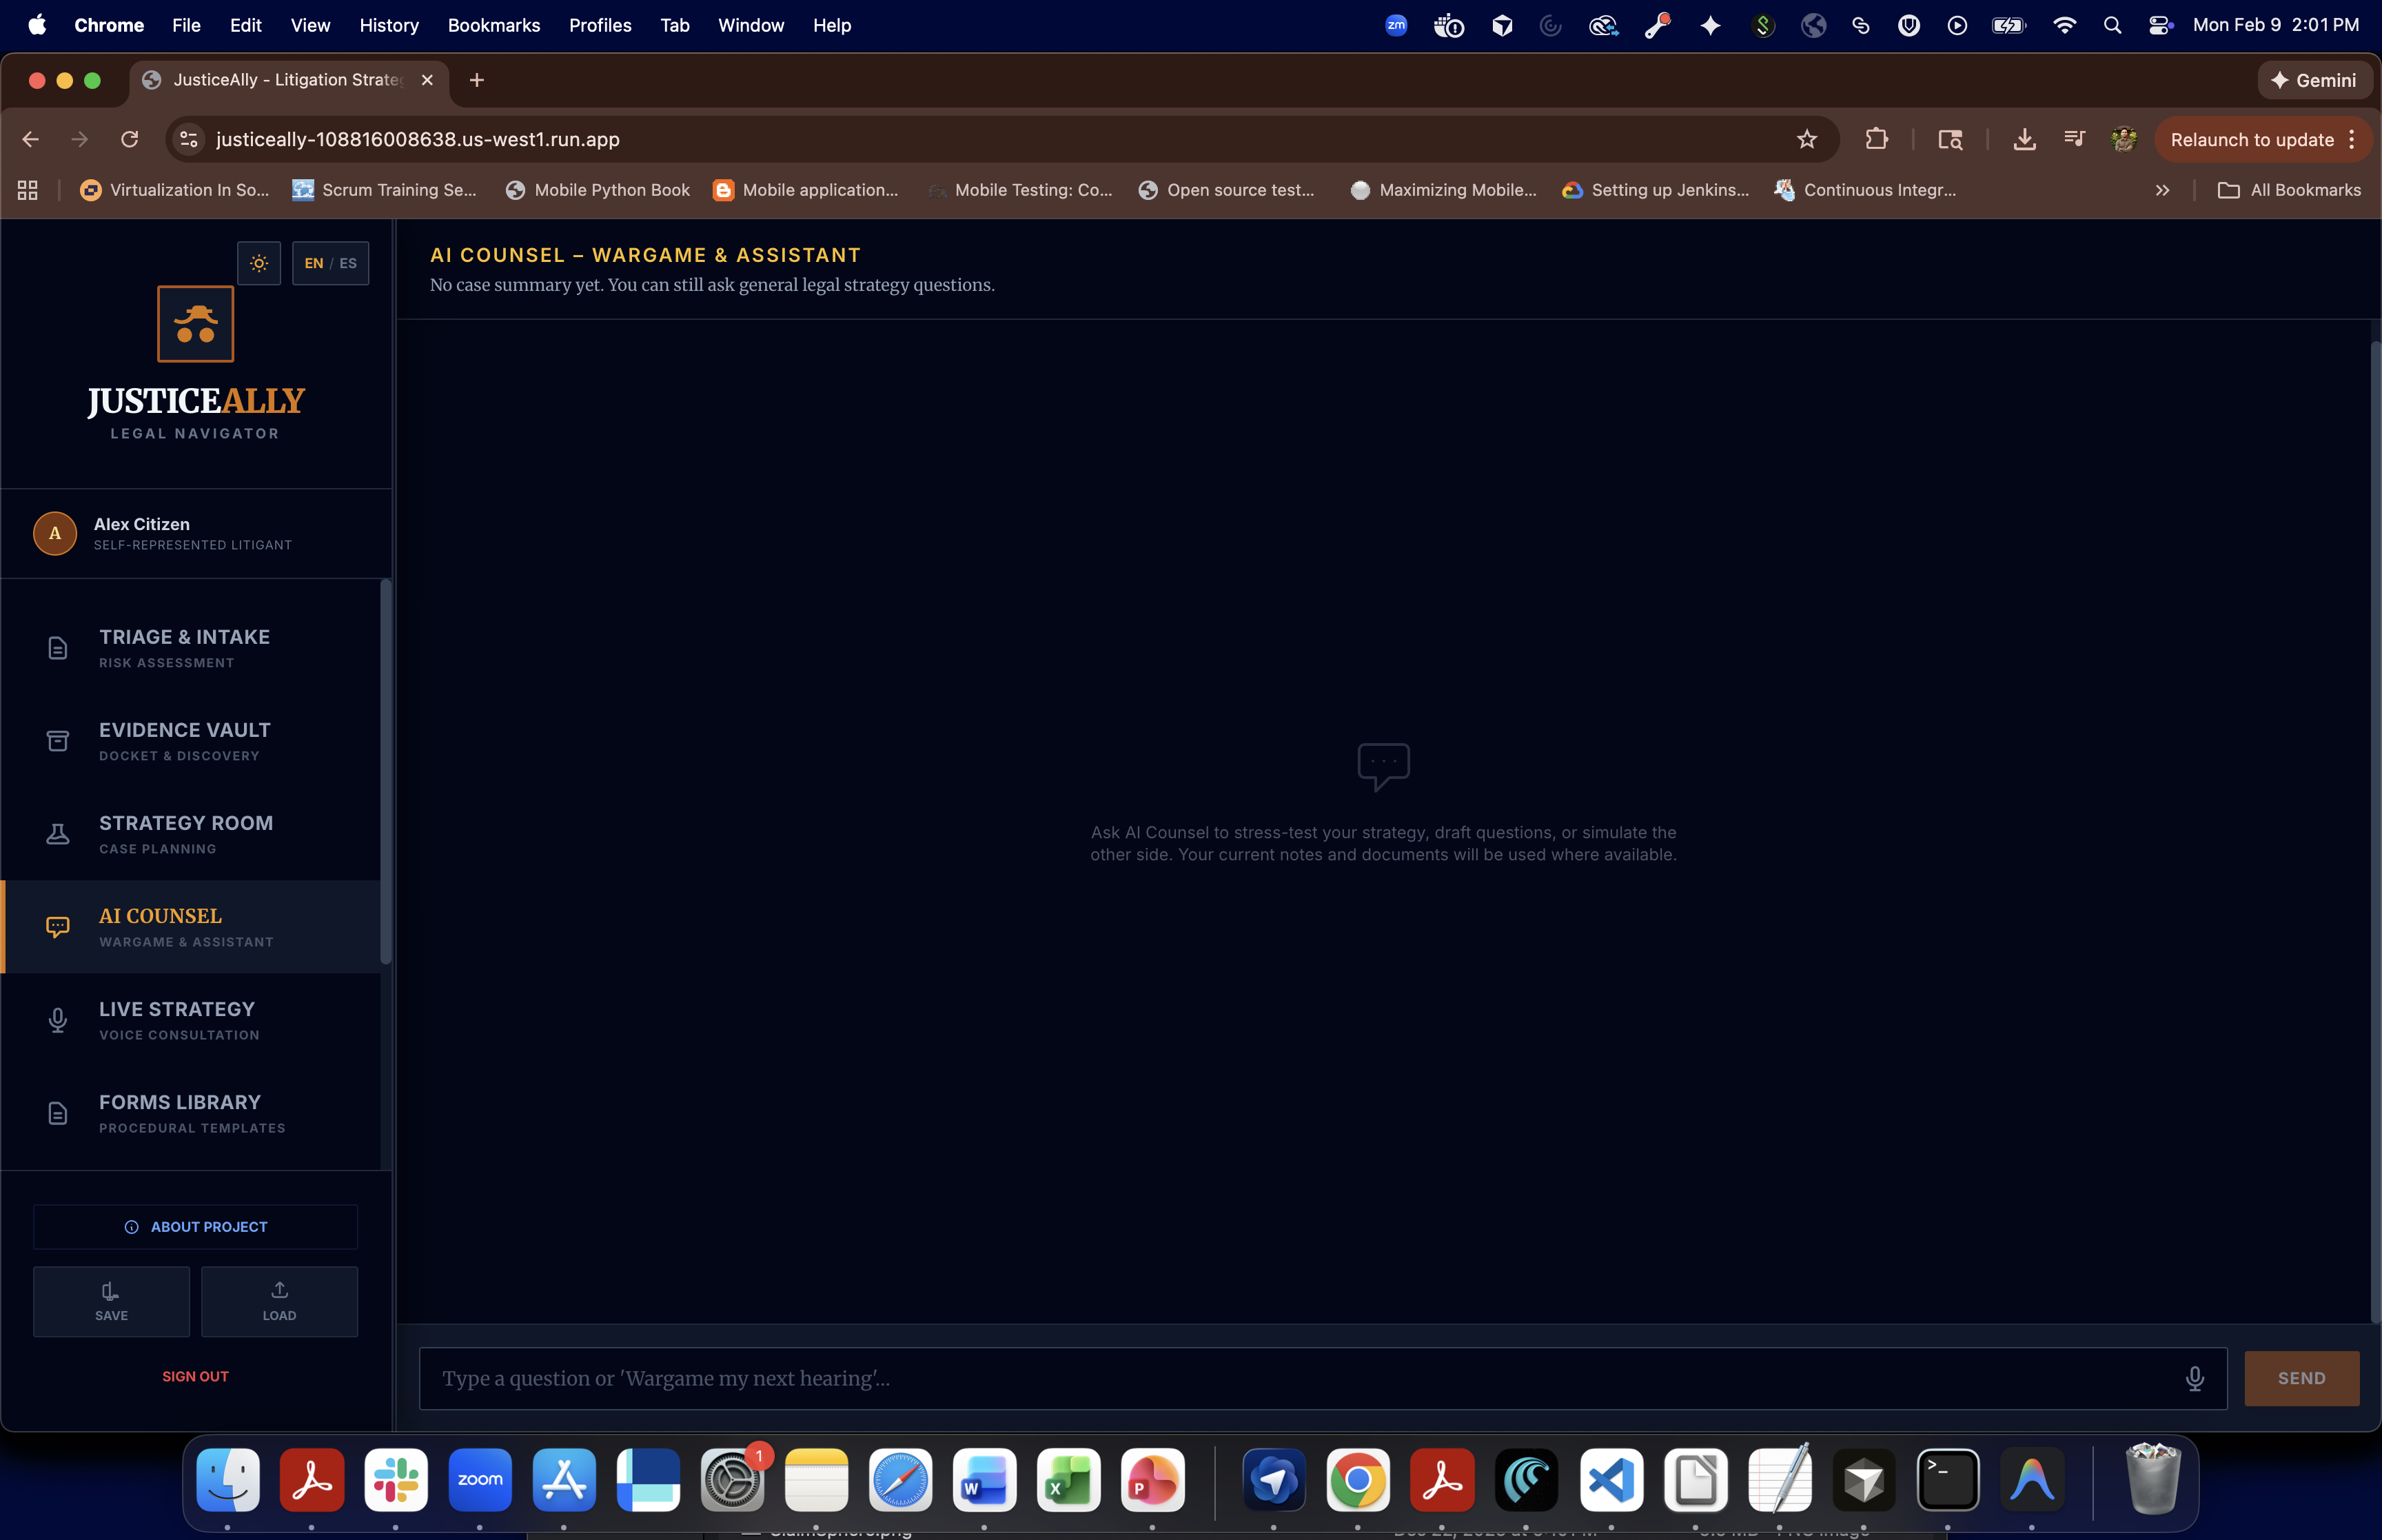Click the question input field
Screen dimensions: 2382x1540
tap(1299, 1378)
